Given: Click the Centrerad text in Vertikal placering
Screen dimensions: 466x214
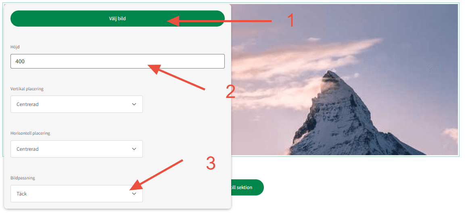Looking at the screenshot, I should tap(28, 104).
